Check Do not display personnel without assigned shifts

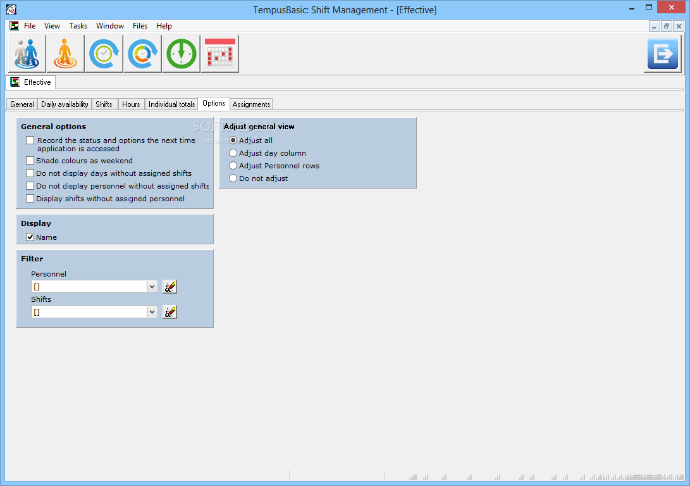[x=30, y=186]
